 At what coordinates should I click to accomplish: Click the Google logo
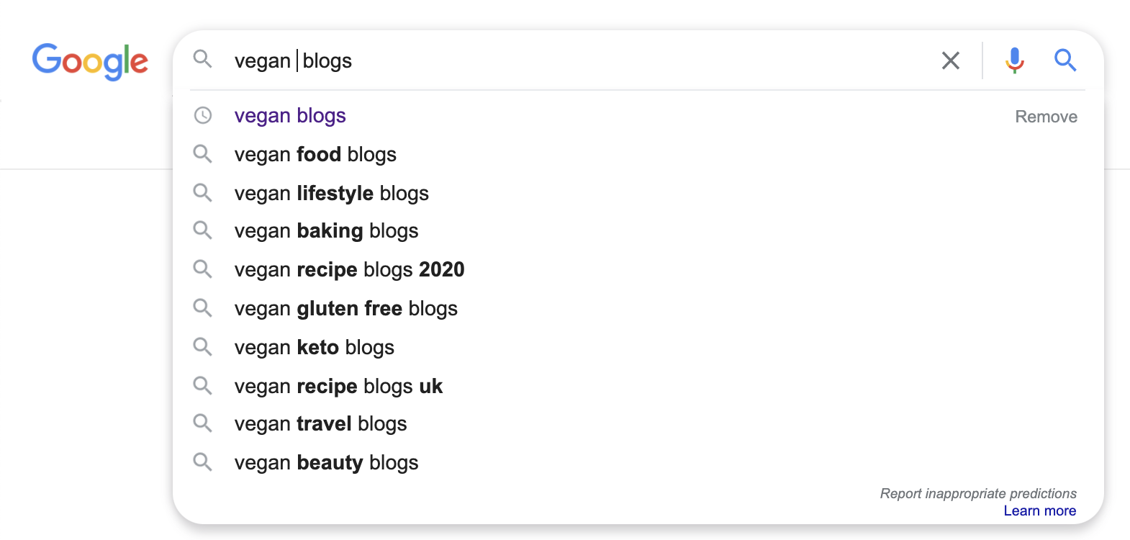pyautogui.click(x=90, y=62)
